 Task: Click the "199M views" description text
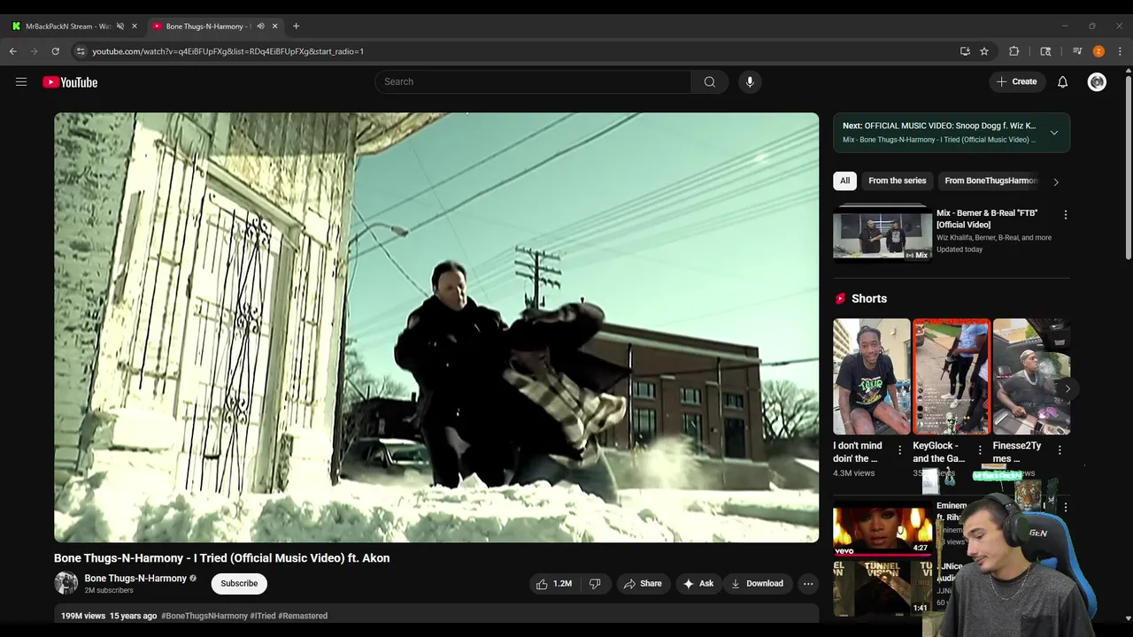[83, 616]
